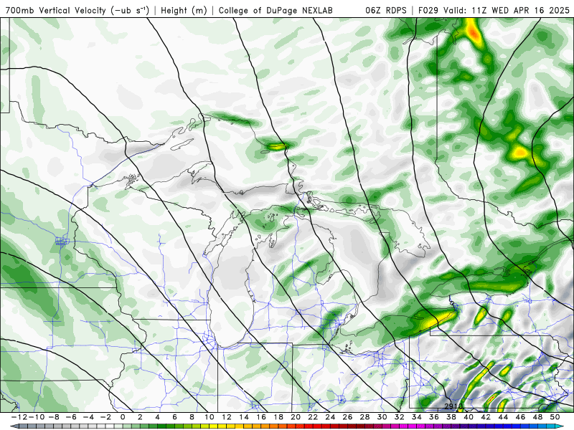Click the '38' value on the color scale

(451, 417)
